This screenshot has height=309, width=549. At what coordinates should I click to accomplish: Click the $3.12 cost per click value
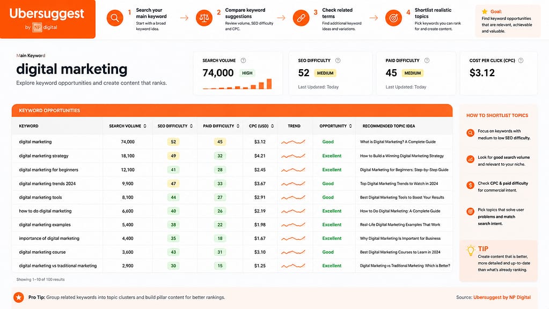coord(482,73)
